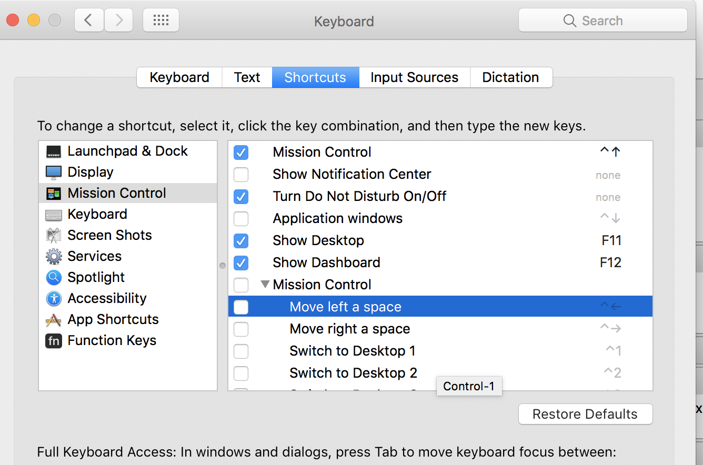Click inside the Search field
The image size is (703, 465).
602,21
